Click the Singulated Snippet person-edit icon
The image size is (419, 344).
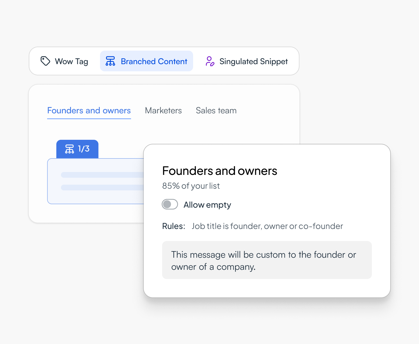click(210, 61)
